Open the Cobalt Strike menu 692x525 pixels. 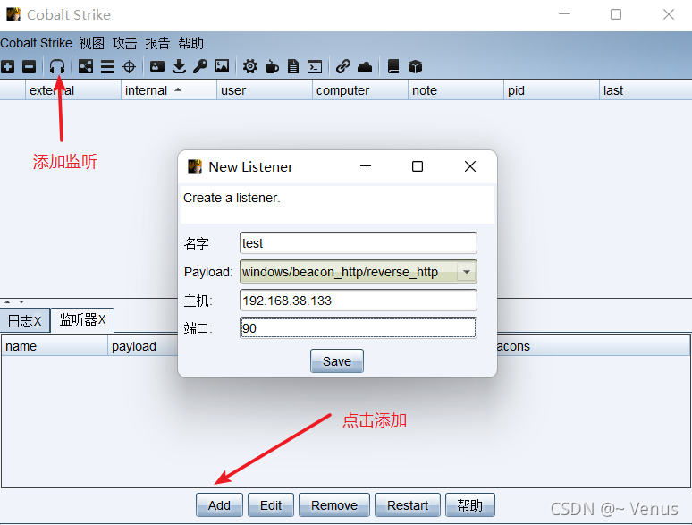(36, 43)
